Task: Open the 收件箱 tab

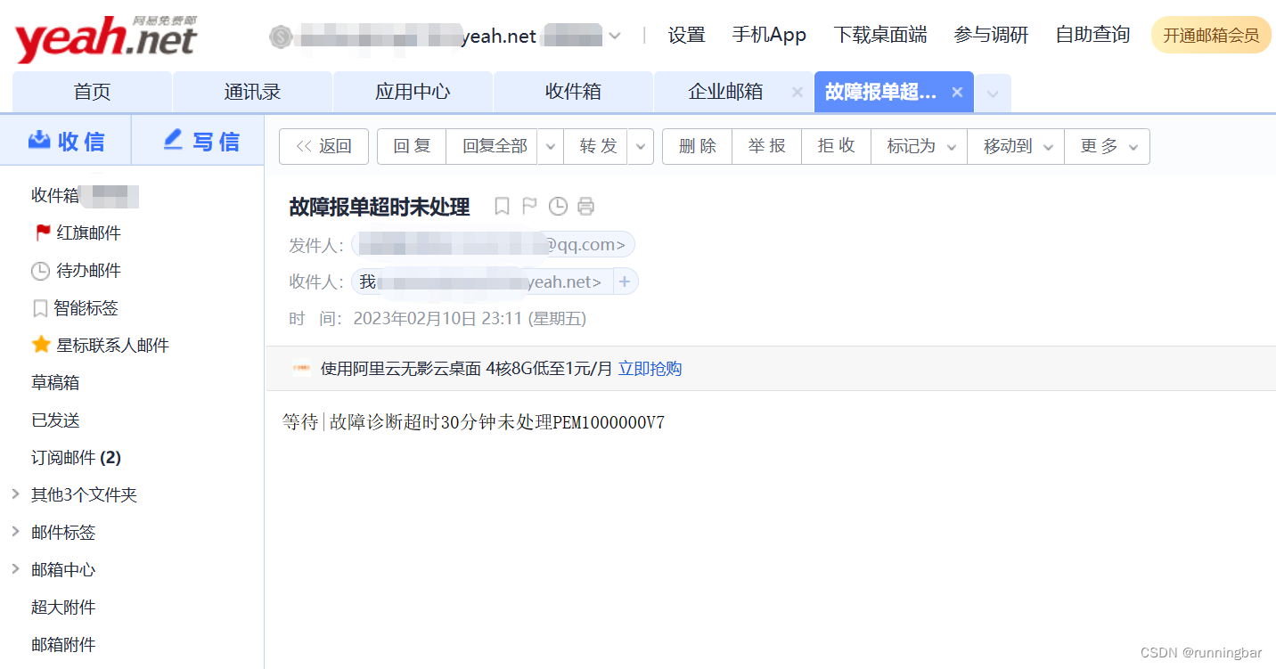Action: pos(573,92)
